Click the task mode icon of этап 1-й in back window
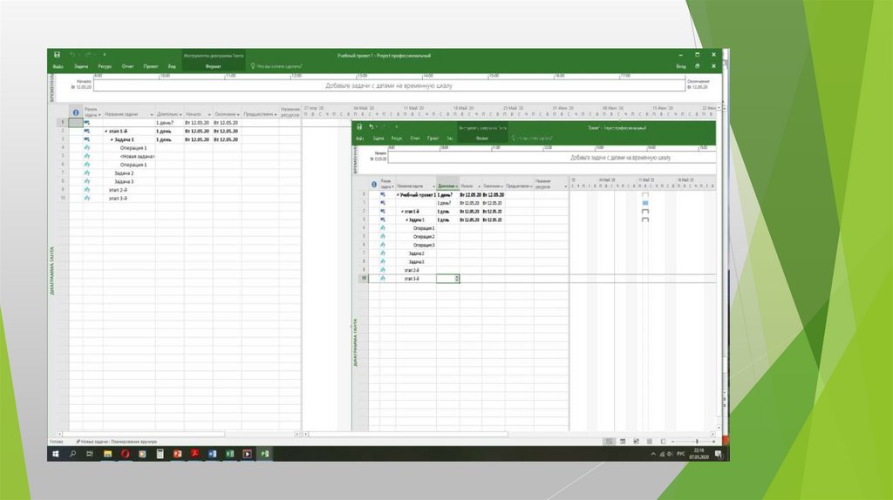The width and height of the screenshot is (893, 500). coord(87,131)
